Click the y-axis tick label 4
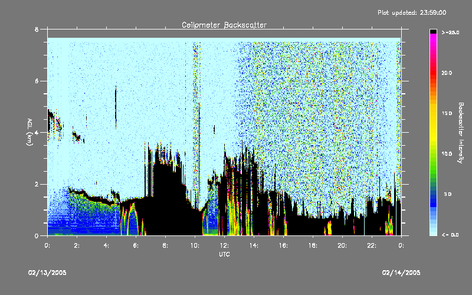Screen dimensions: 472x295 click(x=37, y=132)
